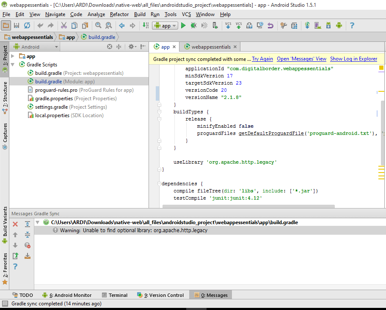The image size is (386, 310).
Task: Click Sync Project with Gradle Files icon
Action: 307,25
